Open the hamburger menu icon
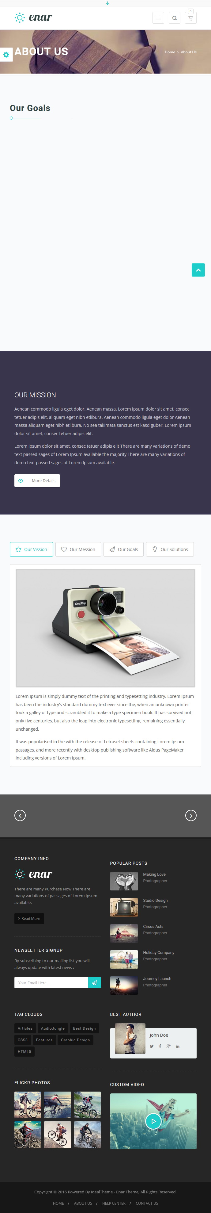Screen dimensions: 211x1213 click(158, 18)
